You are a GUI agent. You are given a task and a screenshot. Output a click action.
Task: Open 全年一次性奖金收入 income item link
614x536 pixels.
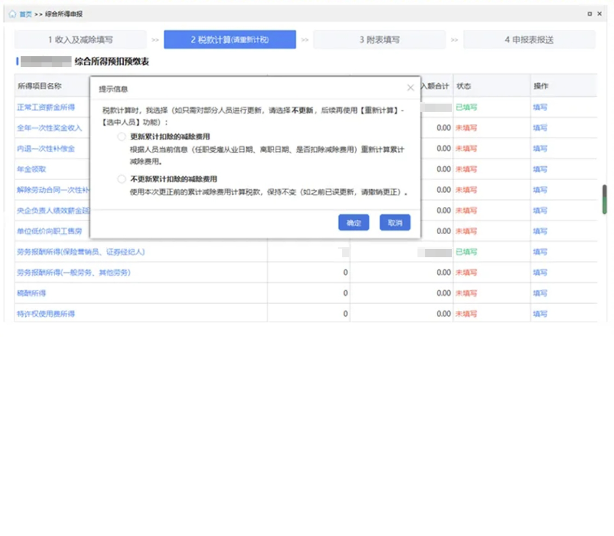[49, 128]
